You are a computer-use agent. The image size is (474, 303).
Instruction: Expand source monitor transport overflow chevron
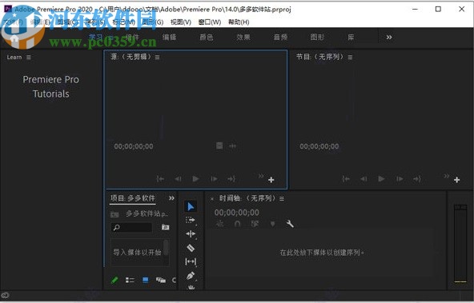click(x=261, y=176)
